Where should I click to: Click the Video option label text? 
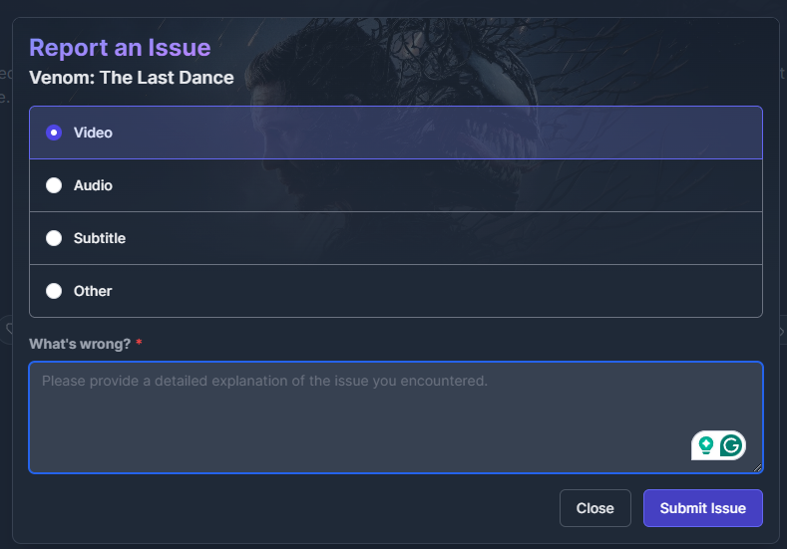[x=93, y=133]
